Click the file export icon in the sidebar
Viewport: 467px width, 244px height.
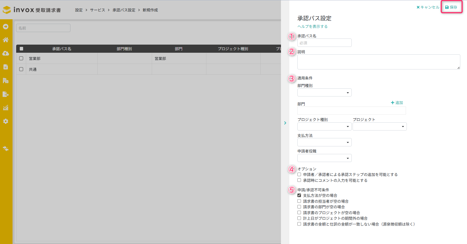point(6,94)
